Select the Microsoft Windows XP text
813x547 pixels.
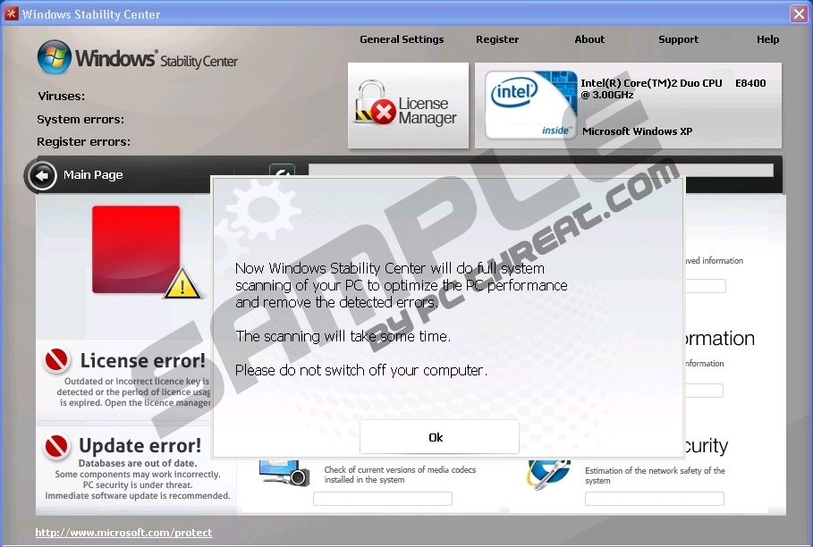pos(637,131)
